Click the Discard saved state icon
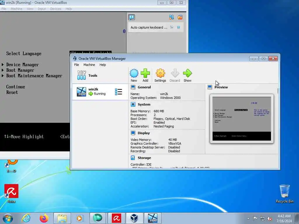The image size is (299, 224). [x=175, y=73]
